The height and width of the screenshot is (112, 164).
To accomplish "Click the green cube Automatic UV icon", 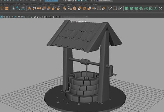I will [x=141, y=8].
